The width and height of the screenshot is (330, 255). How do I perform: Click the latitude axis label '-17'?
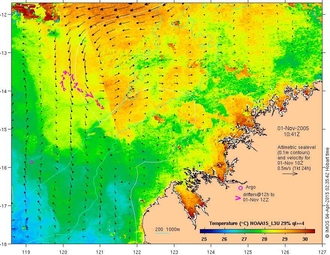4,205
